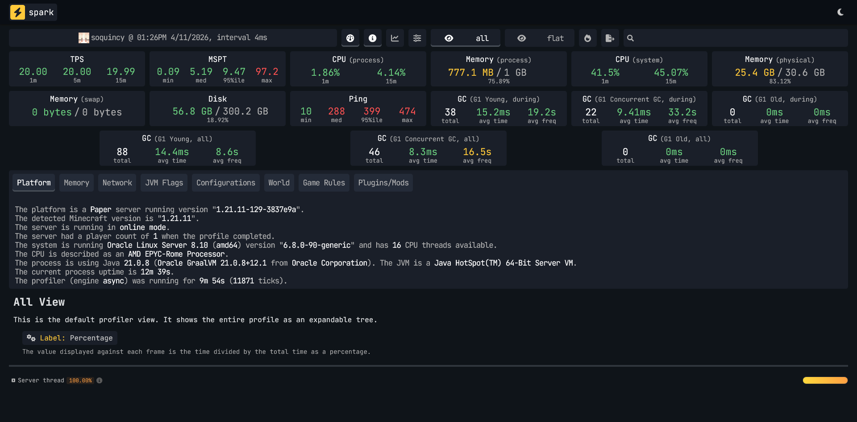
Task: Click the orange progress bar at bottom right
Action: point(825,380)
